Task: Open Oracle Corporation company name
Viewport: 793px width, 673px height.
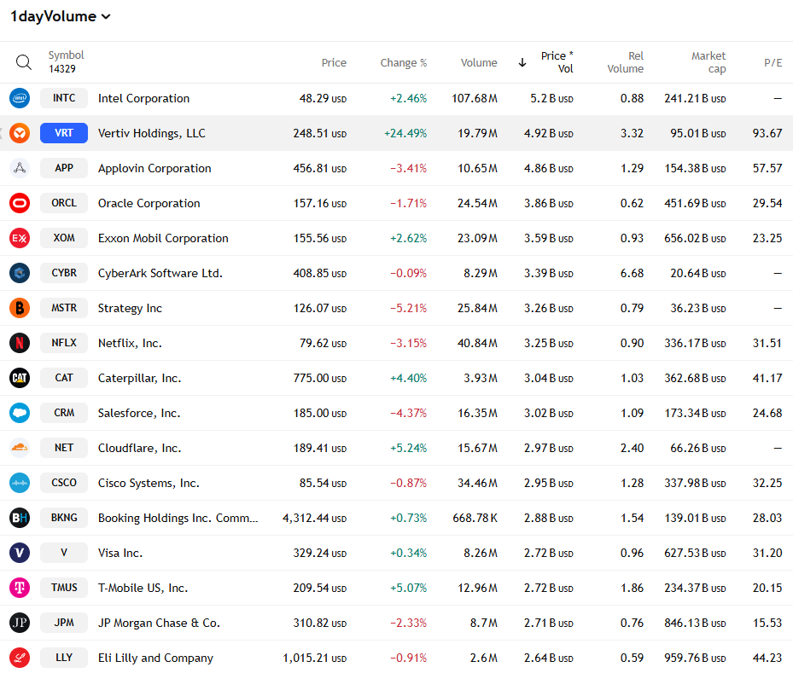Action: pos(149,203)
